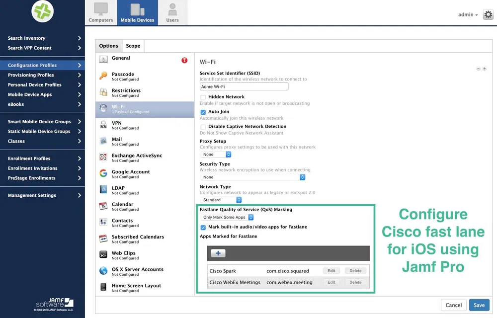The height and width of the screenshot is (318, 497).
Task: Select the Home Screen Layout icon
Action: click(x=103, y=287)
